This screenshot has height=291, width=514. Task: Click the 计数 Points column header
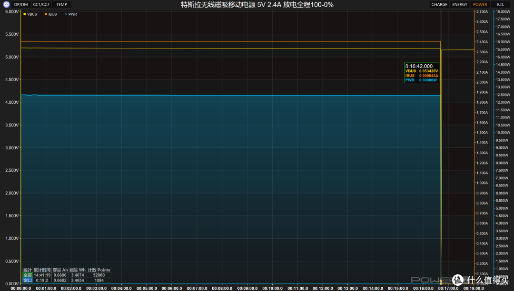point(99,270)
